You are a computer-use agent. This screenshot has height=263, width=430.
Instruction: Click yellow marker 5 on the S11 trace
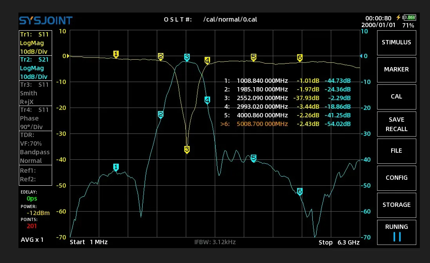coord(254,57)
